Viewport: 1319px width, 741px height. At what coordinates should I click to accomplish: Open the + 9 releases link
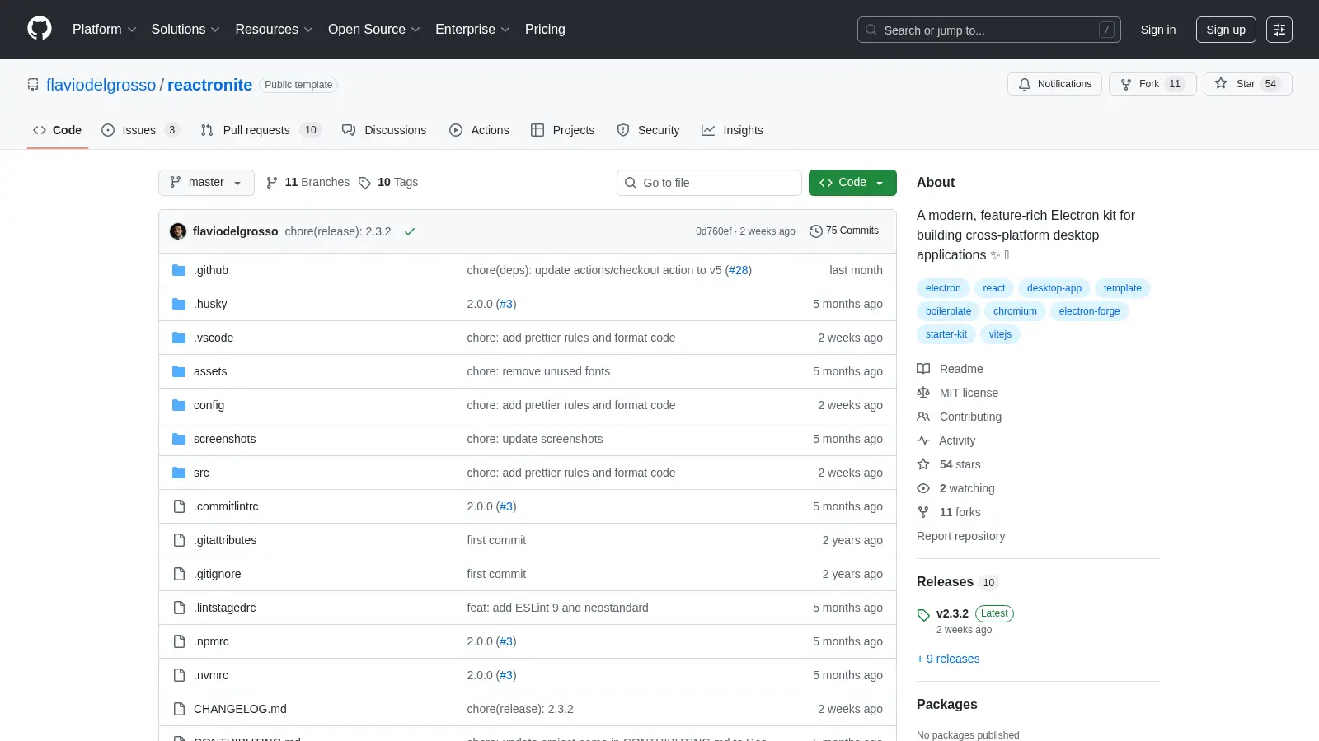coord(948,659)
